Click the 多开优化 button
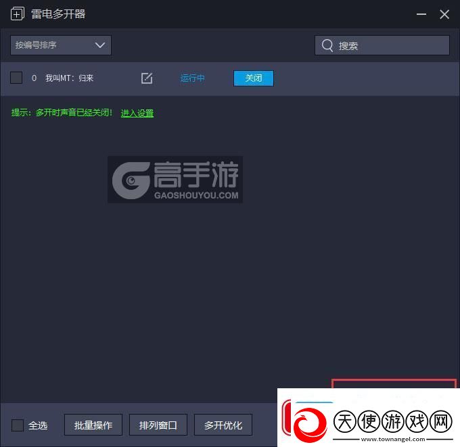Image resolution: width=460 pixels, height=447 pixels. tap(223, 425)
